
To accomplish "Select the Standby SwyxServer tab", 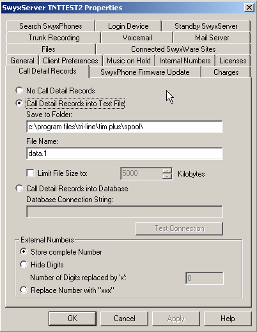I will click(206, 26).
